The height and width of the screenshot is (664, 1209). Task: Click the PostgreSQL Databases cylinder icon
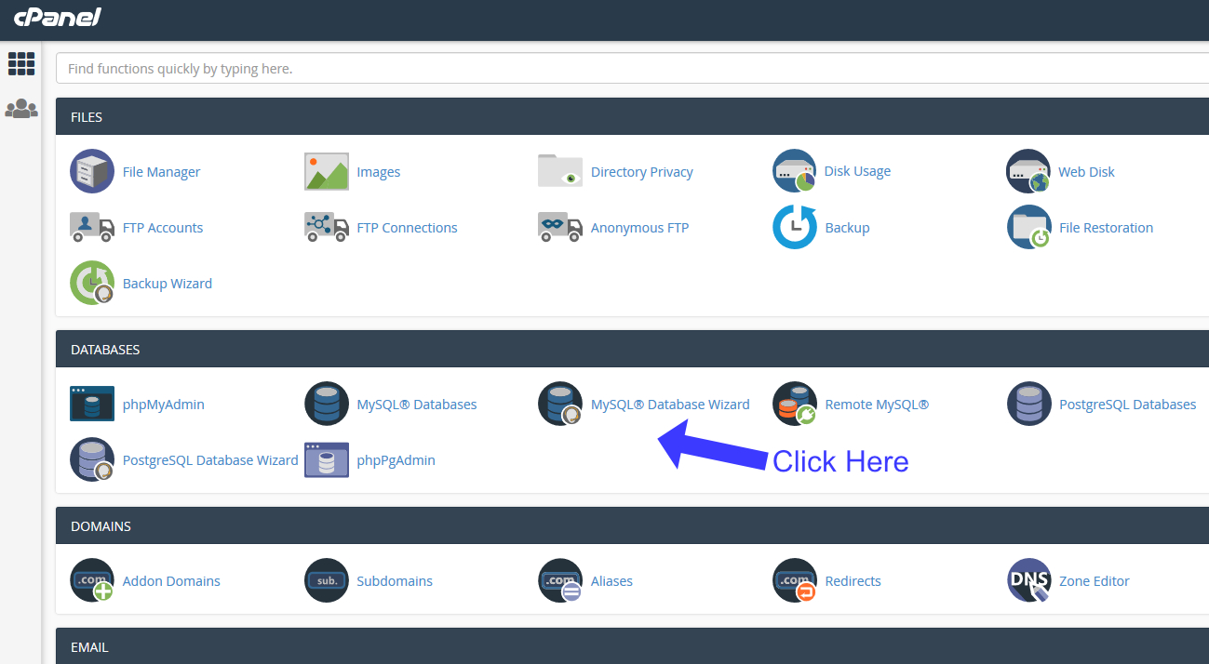[1028, 404]
